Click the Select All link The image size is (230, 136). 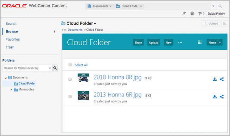point(81,65)
